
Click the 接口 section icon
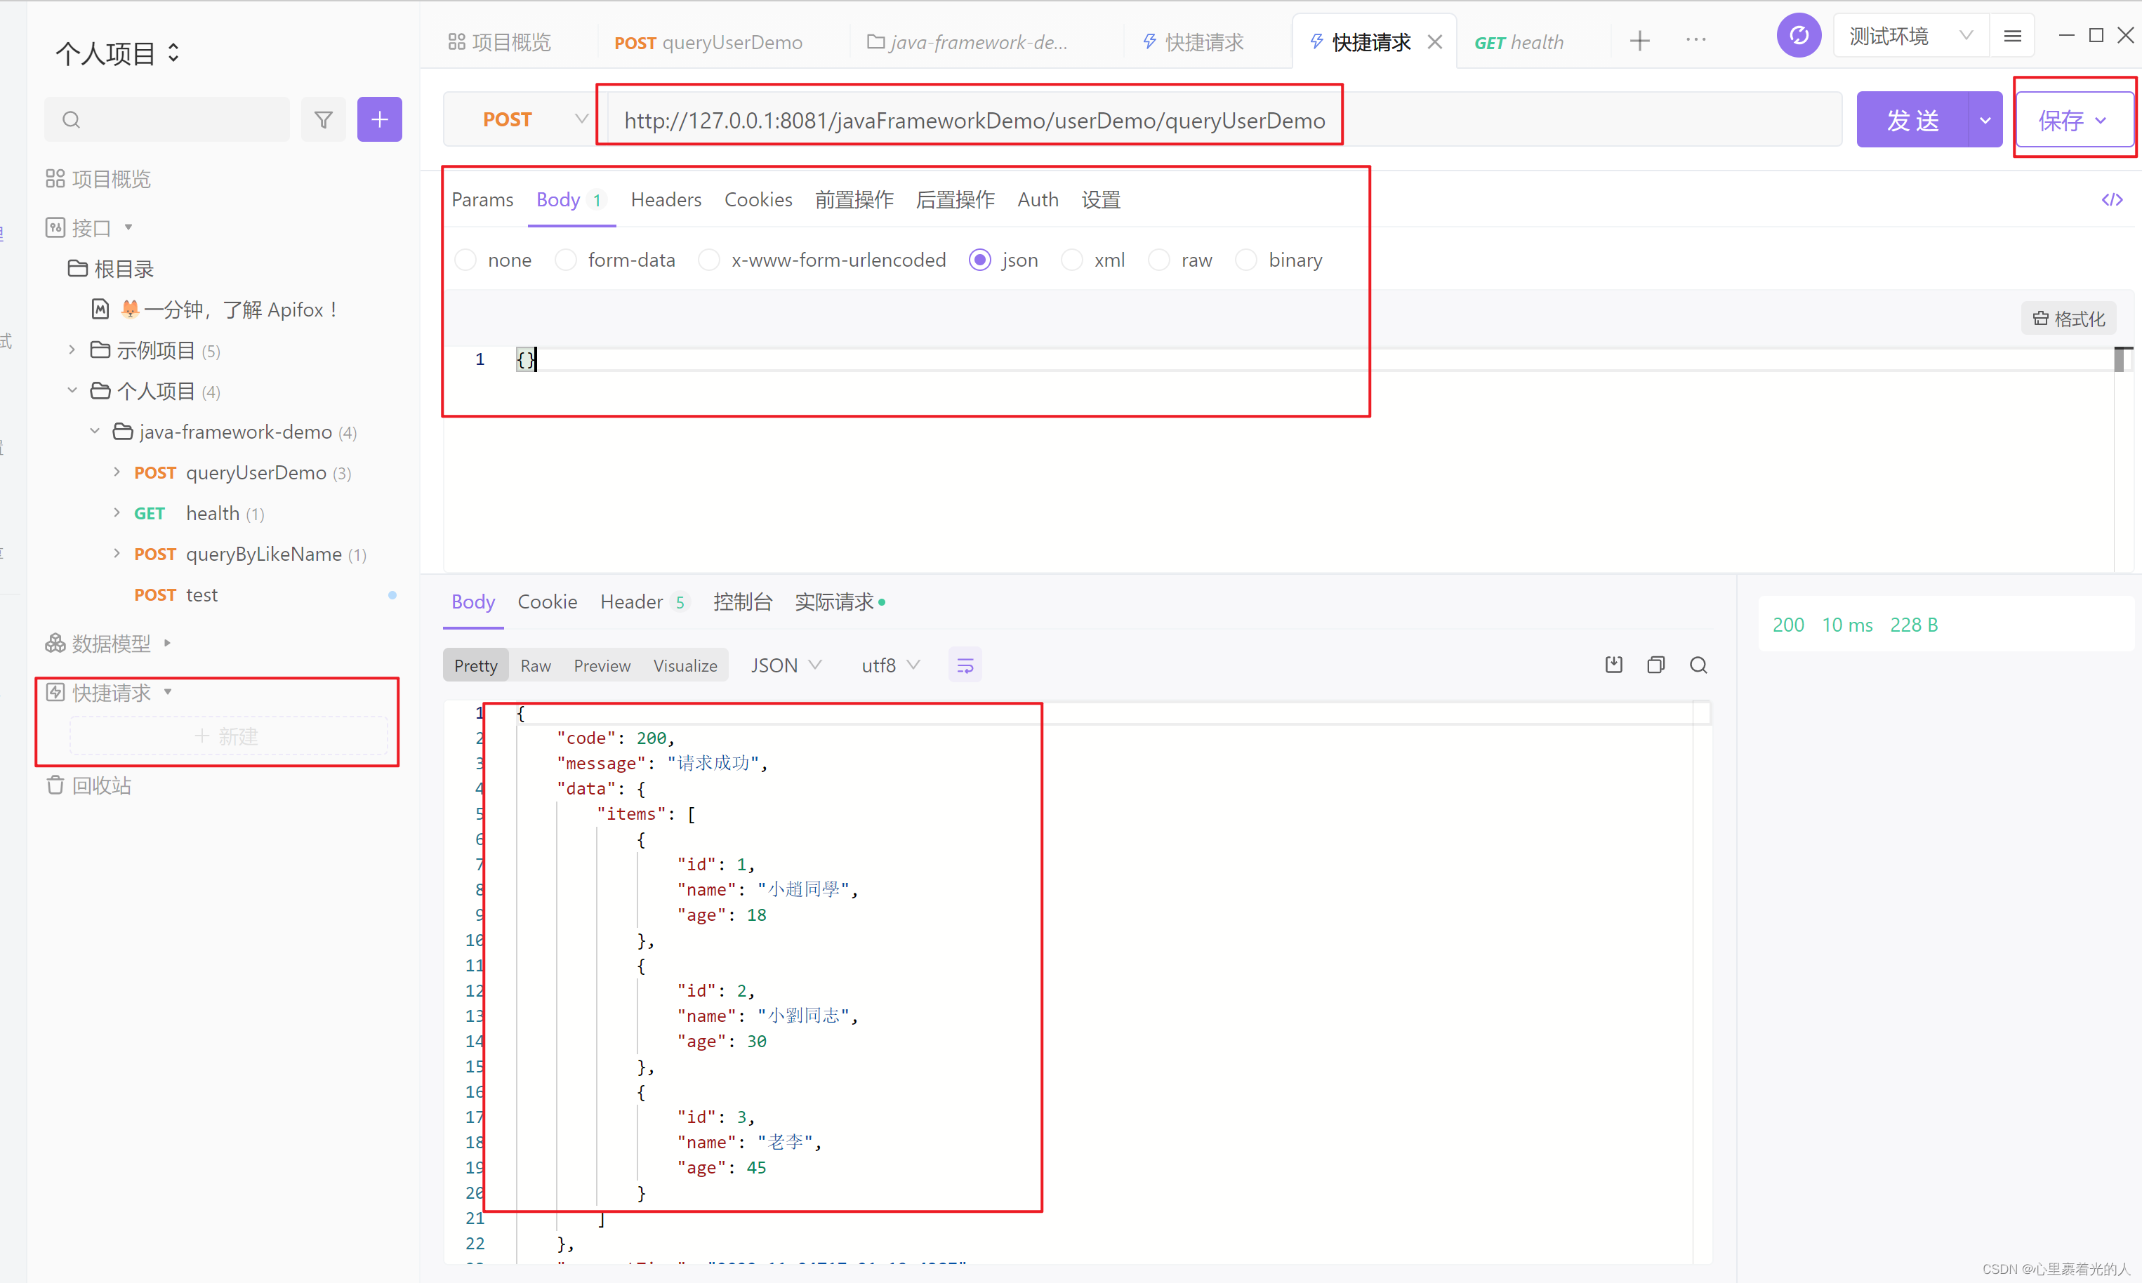[55, 227]
